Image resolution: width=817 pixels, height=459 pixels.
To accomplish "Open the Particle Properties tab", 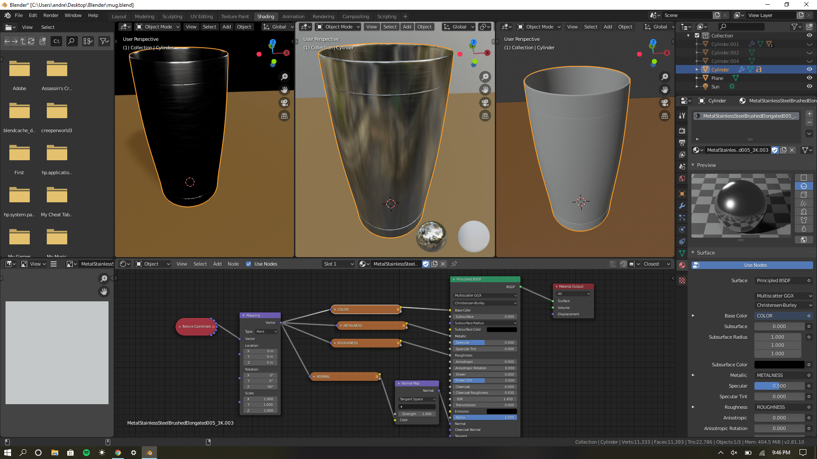I will (x=682, y=218).
